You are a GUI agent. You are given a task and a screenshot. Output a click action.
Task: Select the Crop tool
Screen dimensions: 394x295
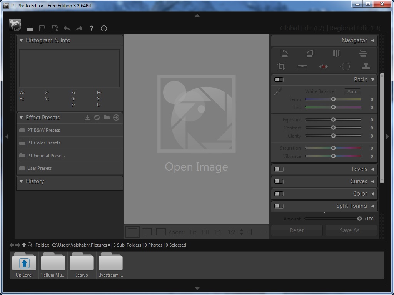tap(281, 66)
